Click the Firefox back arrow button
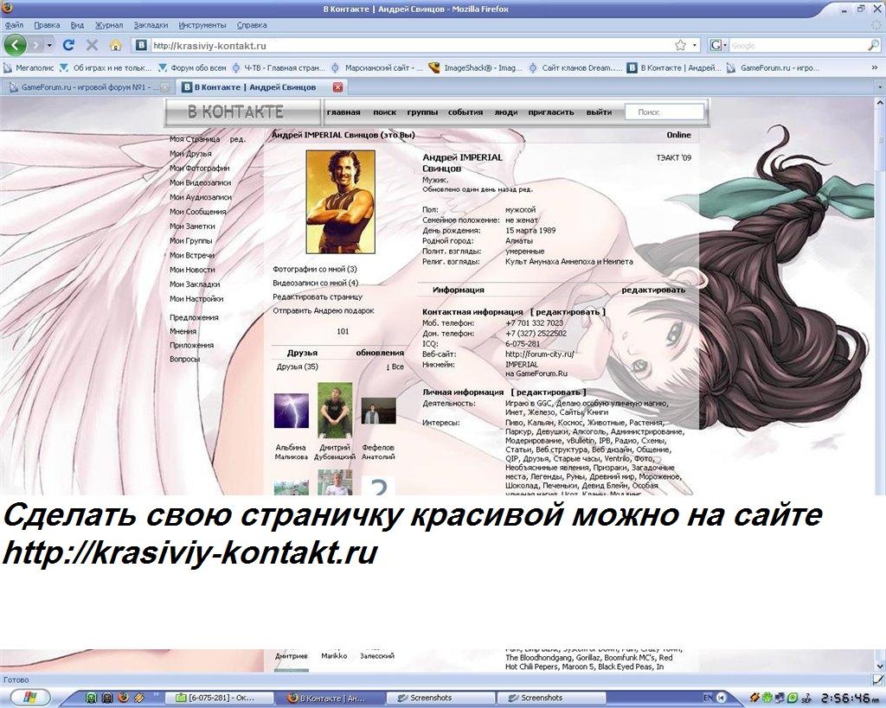 pyautogui.click(x=16, y=45)
